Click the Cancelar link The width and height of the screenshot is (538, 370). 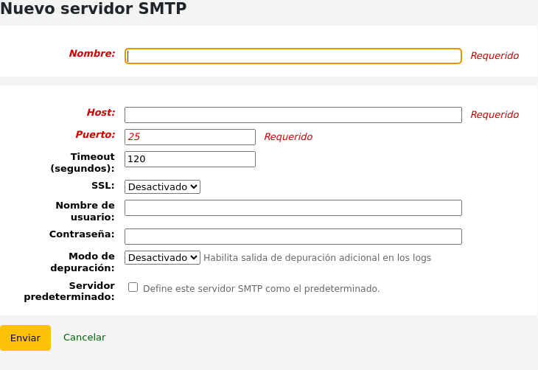point(84,338)
